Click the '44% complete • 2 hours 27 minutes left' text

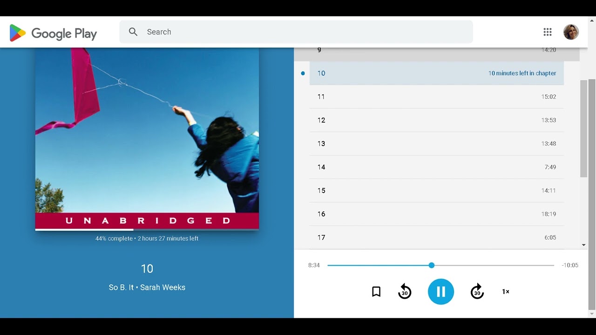[x=147, y=238]
